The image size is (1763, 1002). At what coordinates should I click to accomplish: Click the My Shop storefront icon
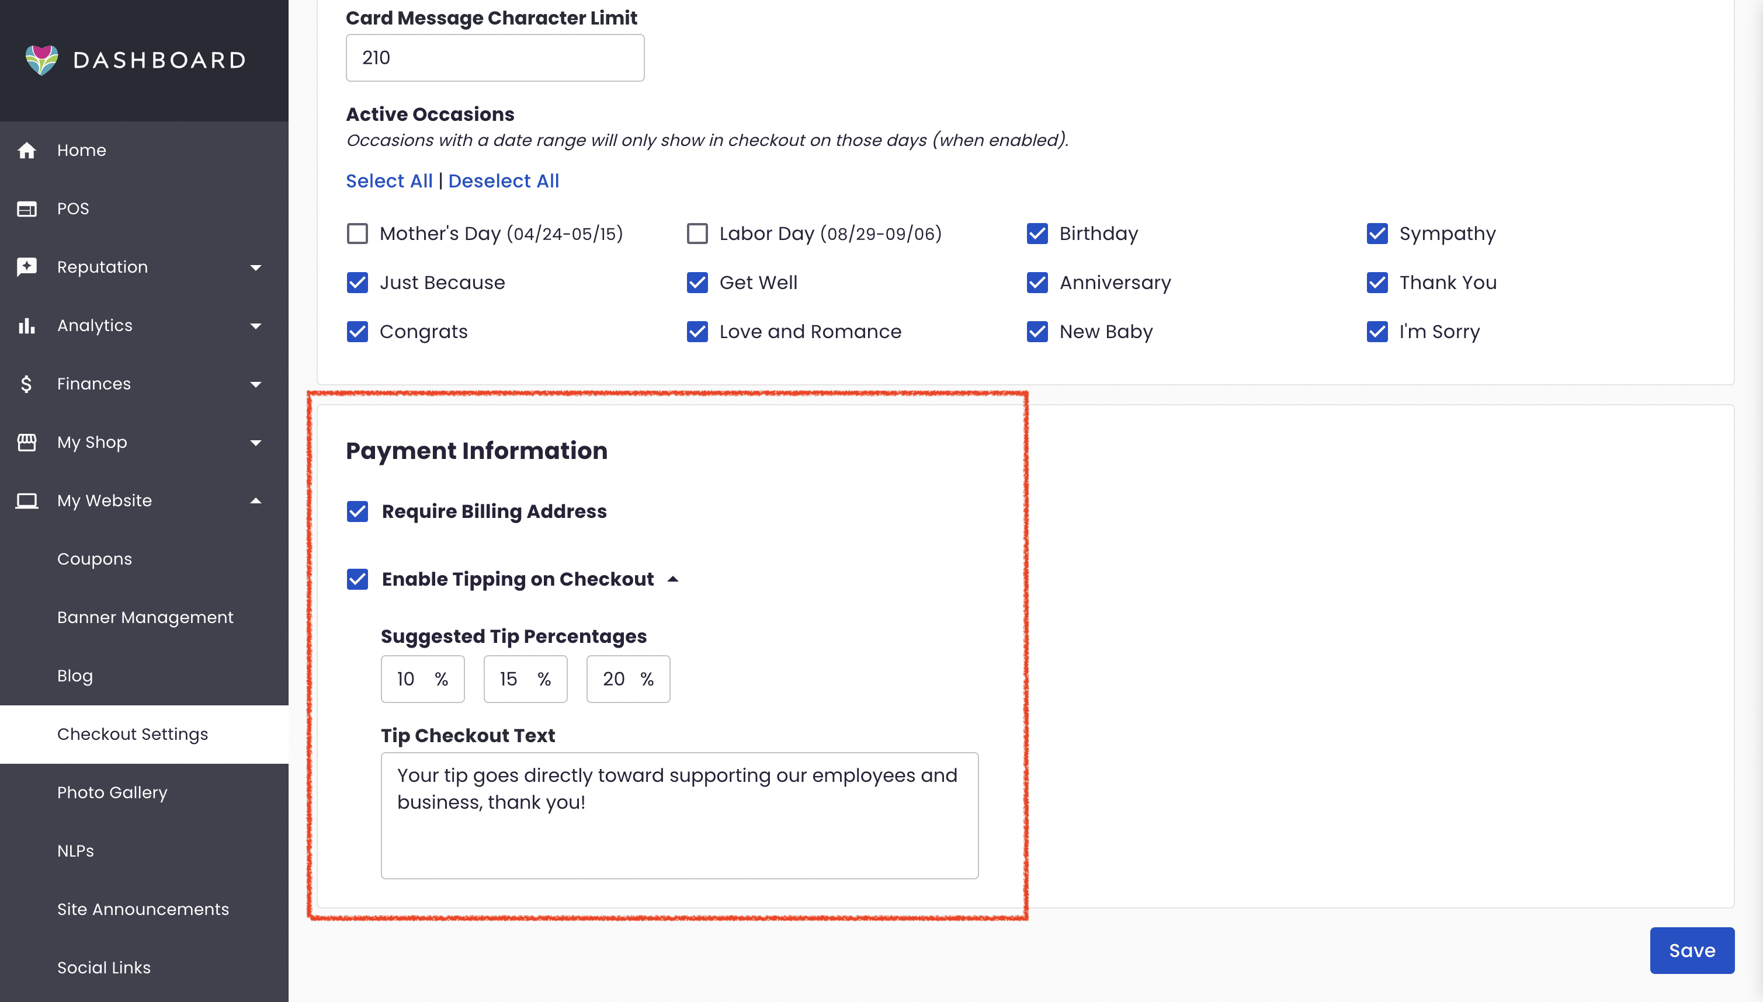[x=26, y=443]
